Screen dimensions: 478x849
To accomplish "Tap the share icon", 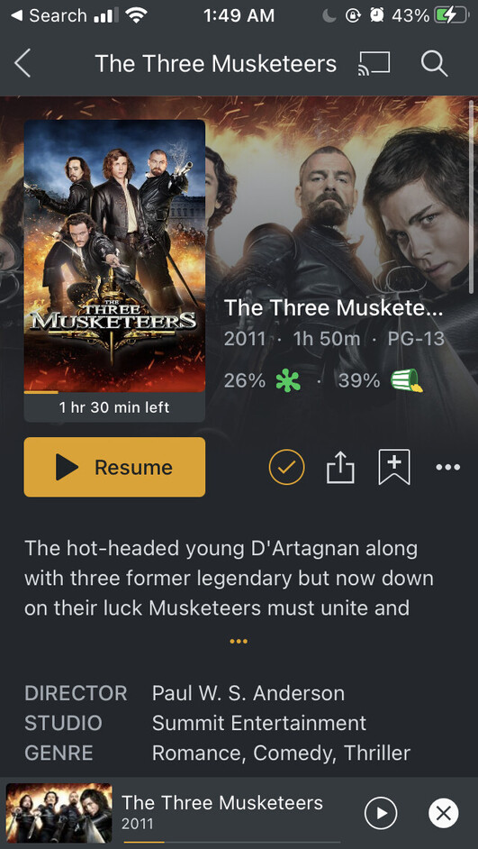I will coord(340,467).
